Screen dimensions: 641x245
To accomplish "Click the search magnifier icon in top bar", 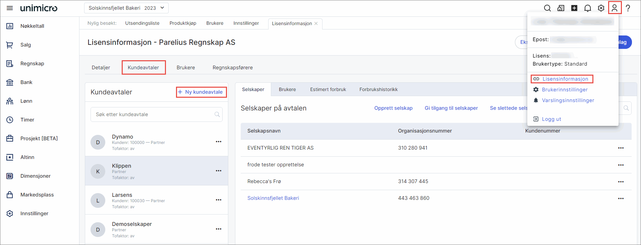I will tap(547, 8).
